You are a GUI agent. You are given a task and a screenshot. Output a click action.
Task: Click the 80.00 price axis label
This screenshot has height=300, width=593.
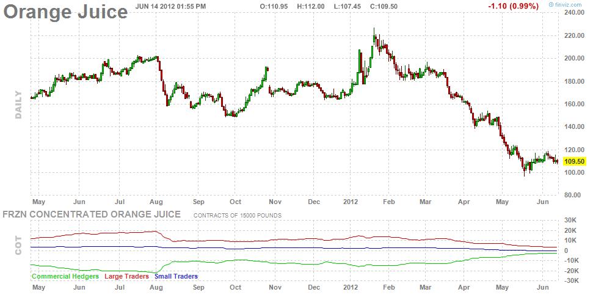[573, 195]
